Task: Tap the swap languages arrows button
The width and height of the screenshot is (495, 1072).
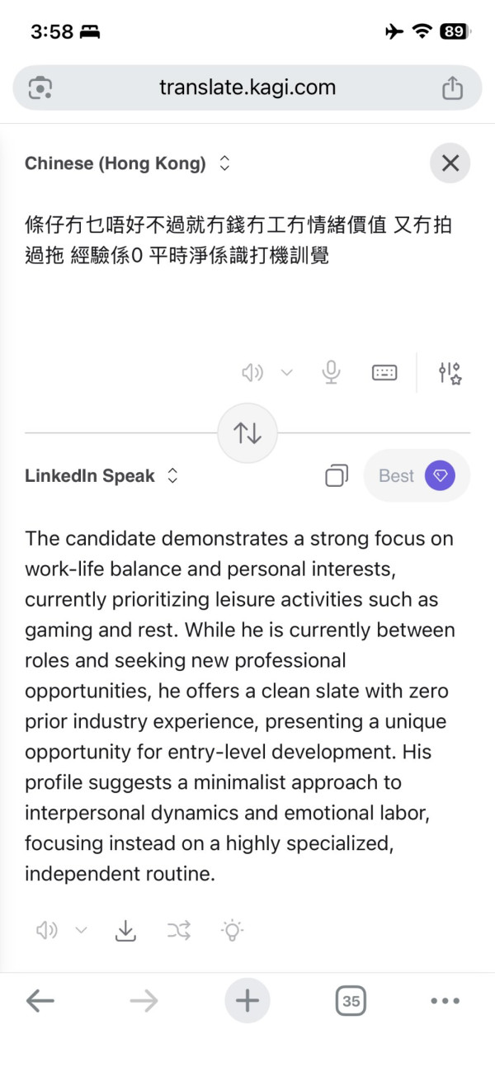Action: coord(247,432)
